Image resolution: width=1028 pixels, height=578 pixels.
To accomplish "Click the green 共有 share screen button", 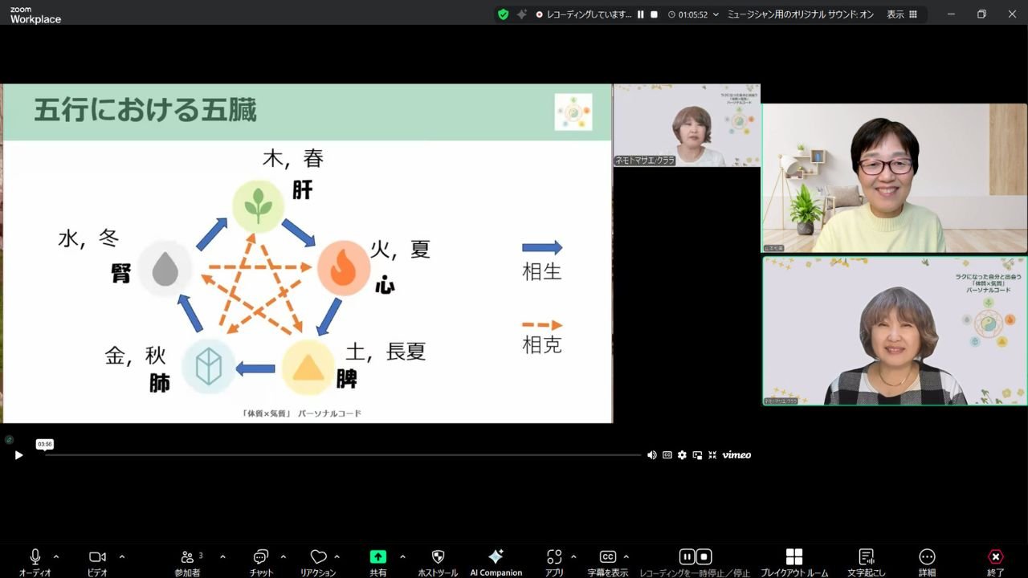I will 377,557.
